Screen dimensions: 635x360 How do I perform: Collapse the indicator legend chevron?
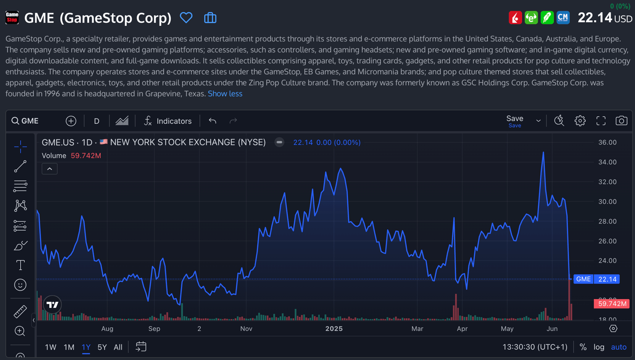coord(50,169)
